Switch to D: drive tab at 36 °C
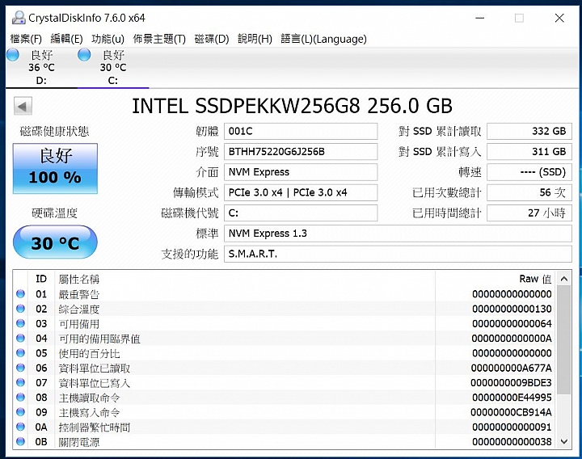The height and width of the screenshot is (459, 582). [41, 67]
